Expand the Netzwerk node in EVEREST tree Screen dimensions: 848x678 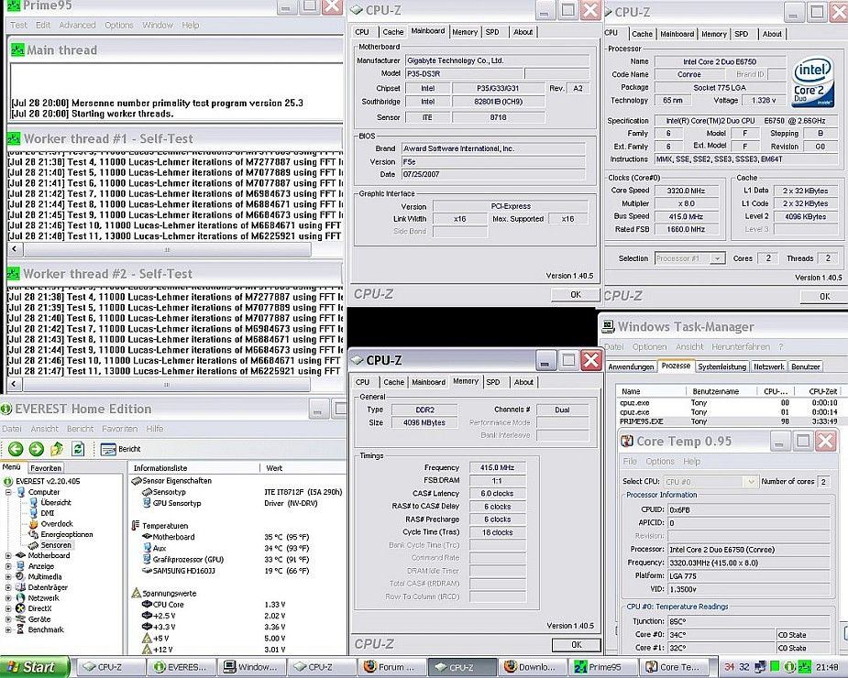8,598
